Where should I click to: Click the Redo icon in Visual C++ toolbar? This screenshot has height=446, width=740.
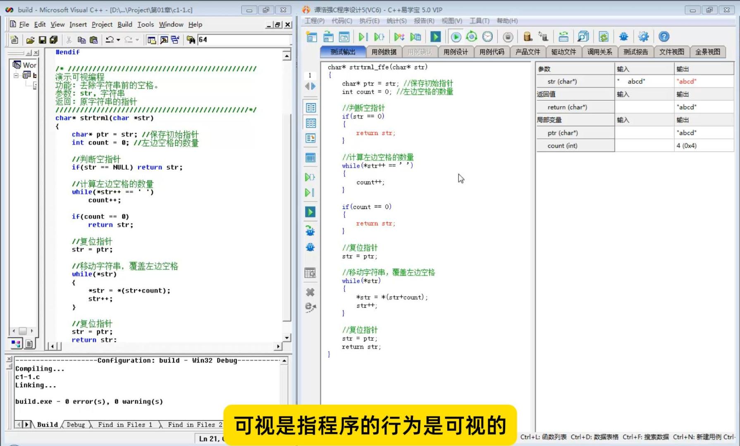point(129,40)
